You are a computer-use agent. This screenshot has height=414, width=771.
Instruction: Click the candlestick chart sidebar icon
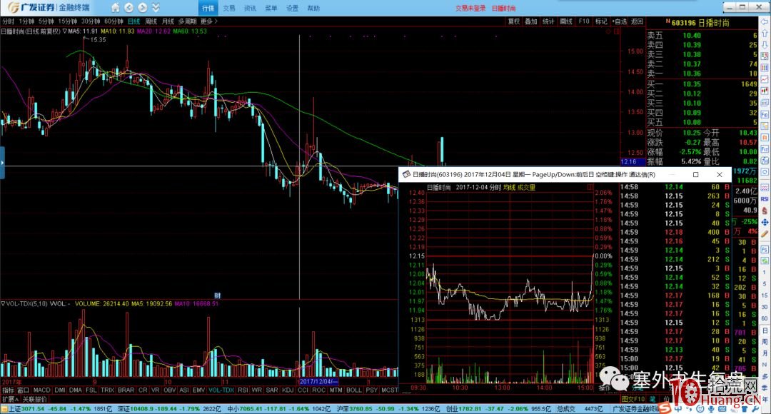(x=765, y=91)
